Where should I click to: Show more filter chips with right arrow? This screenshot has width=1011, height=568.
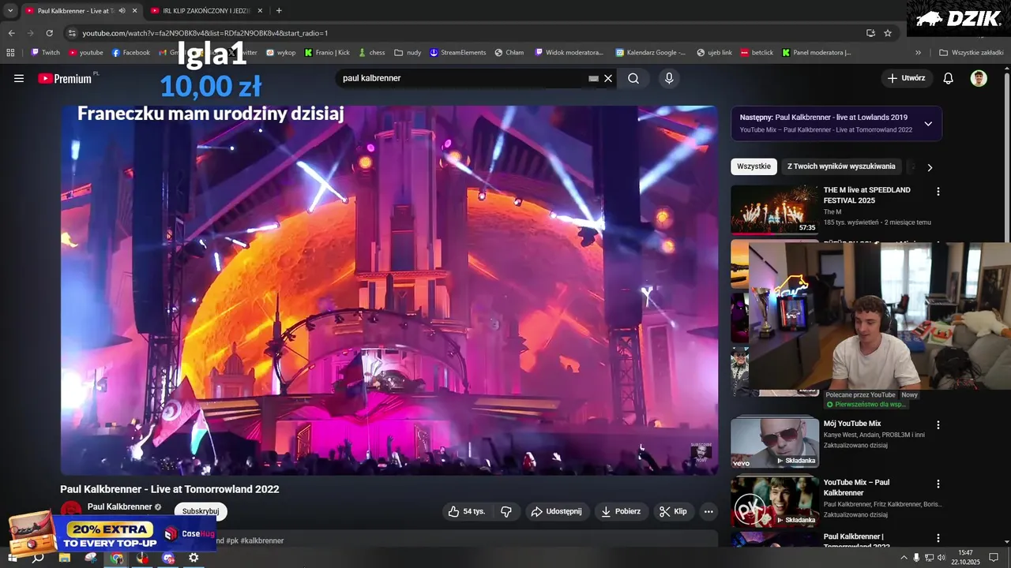930,167
